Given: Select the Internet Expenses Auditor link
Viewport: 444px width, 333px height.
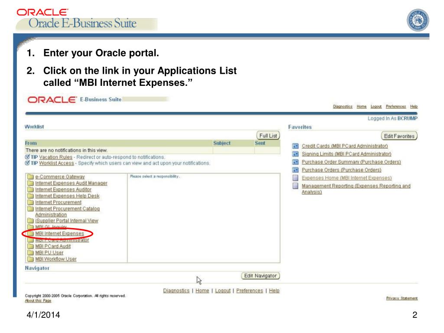Looking at the screenshot, I should tap(63, 189).
